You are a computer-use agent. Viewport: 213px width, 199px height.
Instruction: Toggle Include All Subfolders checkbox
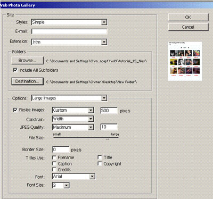point(15,70)
